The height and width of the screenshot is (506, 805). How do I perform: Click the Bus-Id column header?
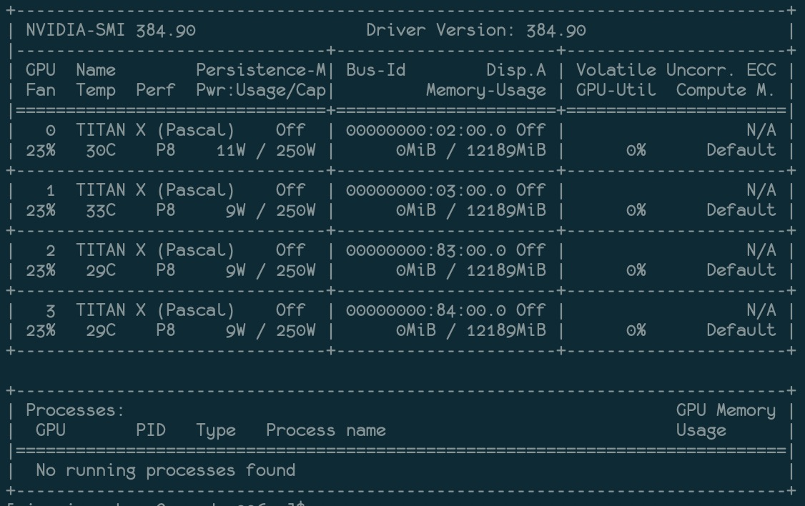coord(376,70)
